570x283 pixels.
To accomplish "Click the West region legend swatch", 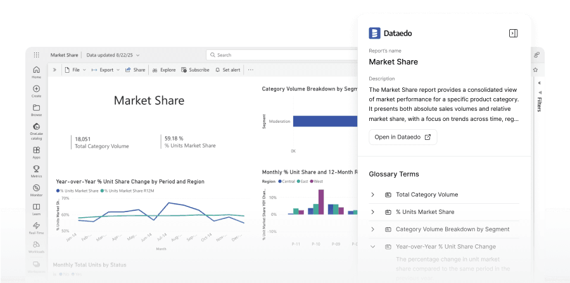I will (x=311, y=180).
